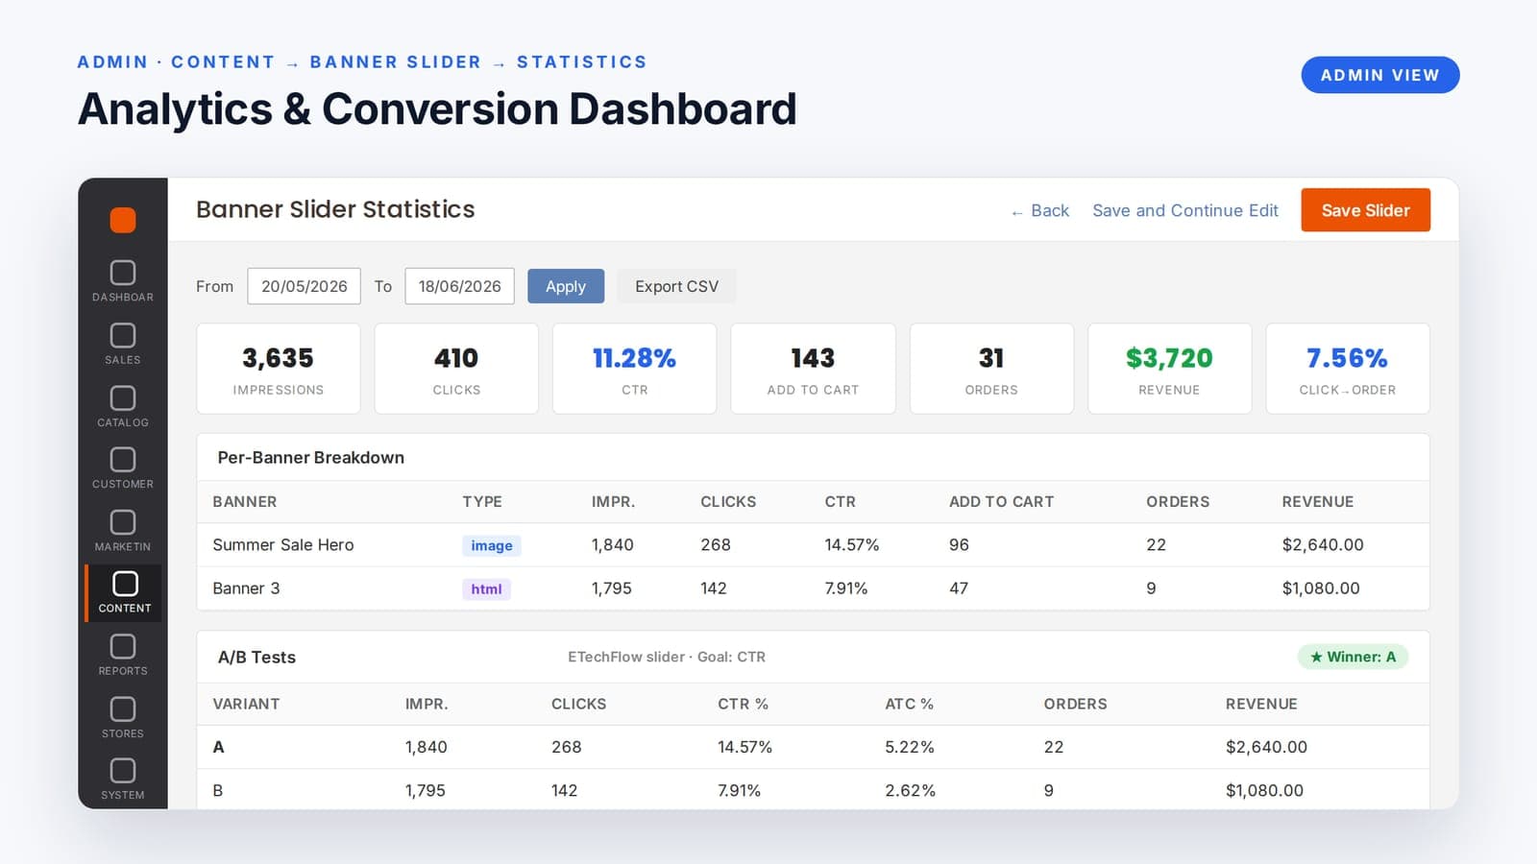Click the Save Slider button

pos(1365,210)
